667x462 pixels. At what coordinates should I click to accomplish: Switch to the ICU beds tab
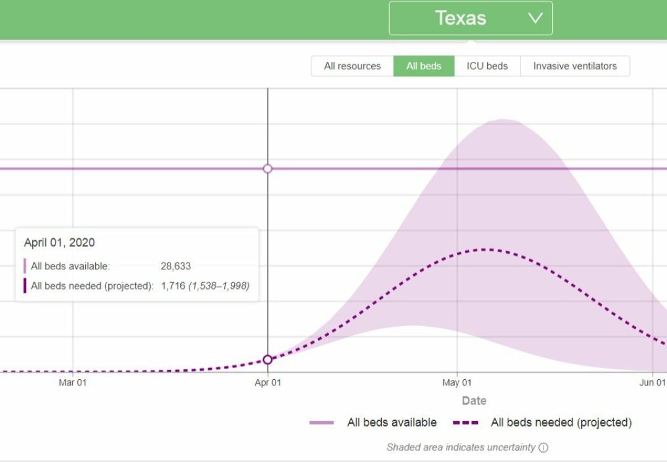pos(487,66)
